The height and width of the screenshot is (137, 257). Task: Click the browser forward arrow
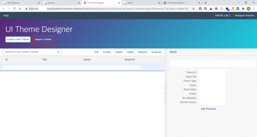(9, 9)
